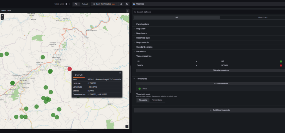
Task: Click Edit value mappings button
Action: pyautogui.click(x=209, y=70)
